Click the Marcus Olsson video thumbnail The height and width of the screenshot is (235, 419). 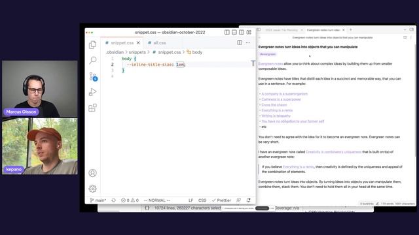[x=40, y=89]
